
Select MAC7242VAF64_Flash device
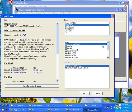tap(87, 66)
